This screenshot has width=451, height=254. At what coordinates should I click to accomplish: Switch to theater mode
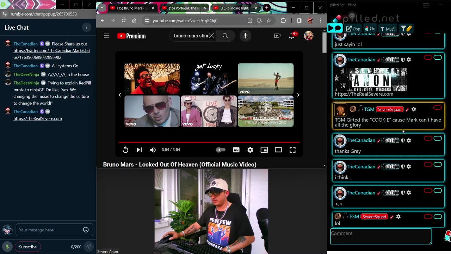pyautogui.click(x=278, y=150)
